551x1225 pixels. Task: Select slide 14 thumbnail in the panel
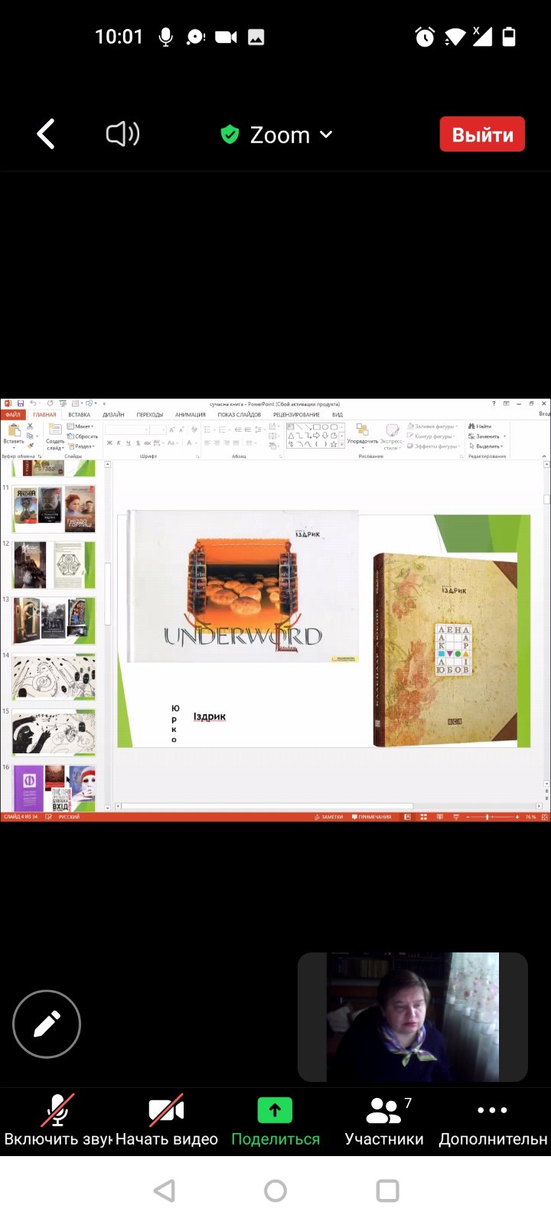(54, 677)
